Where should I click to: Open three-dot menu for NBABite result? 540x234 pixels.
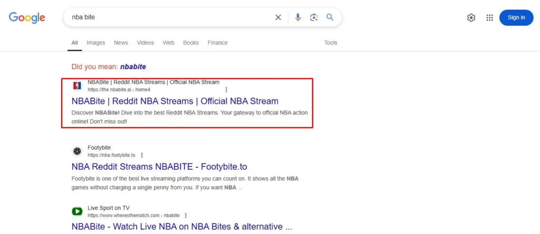[226, 90]
